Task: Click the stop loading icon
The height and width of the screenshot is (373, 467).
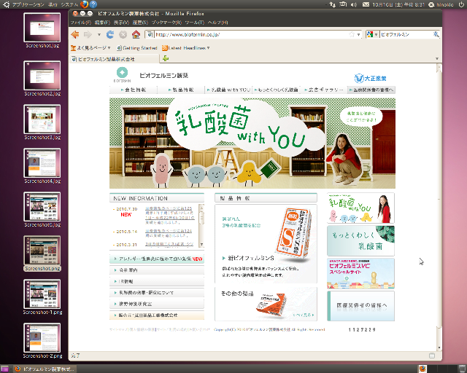Action: click(123, 34)
